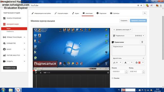Click the Сообщество people icon

[x=4, y=43]
